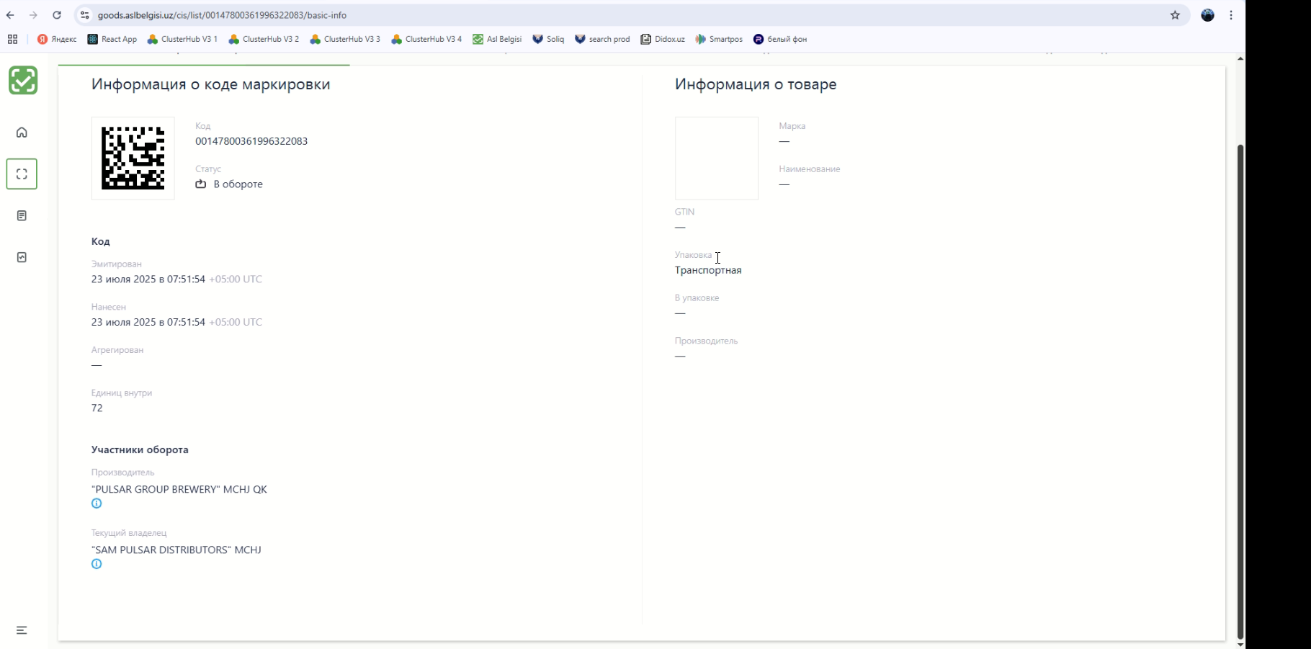Image resolution: width=1311 pixels, height=649 pixels.
Task: Open the React App bookmark
Action: (112, 39)
